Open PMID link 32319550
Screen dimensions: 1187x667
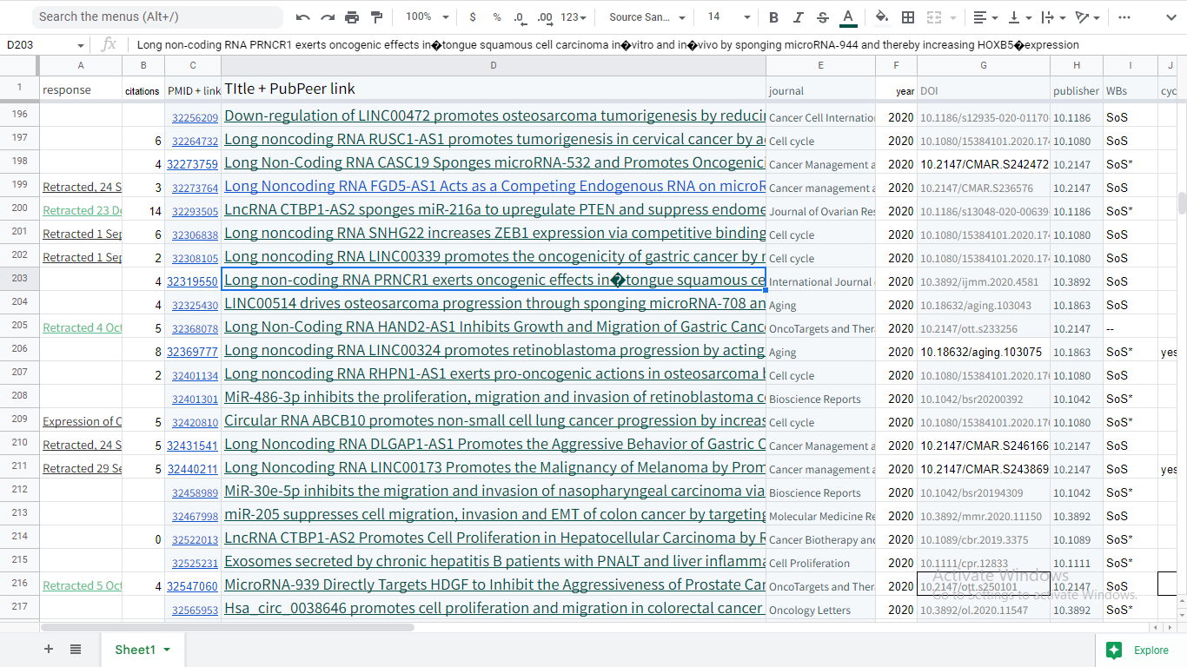tap(193, 281)
